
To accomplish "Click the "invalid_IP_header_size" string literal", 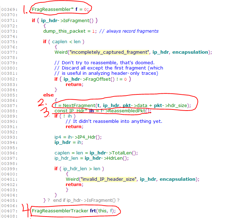I will click(x=109, y=179).
